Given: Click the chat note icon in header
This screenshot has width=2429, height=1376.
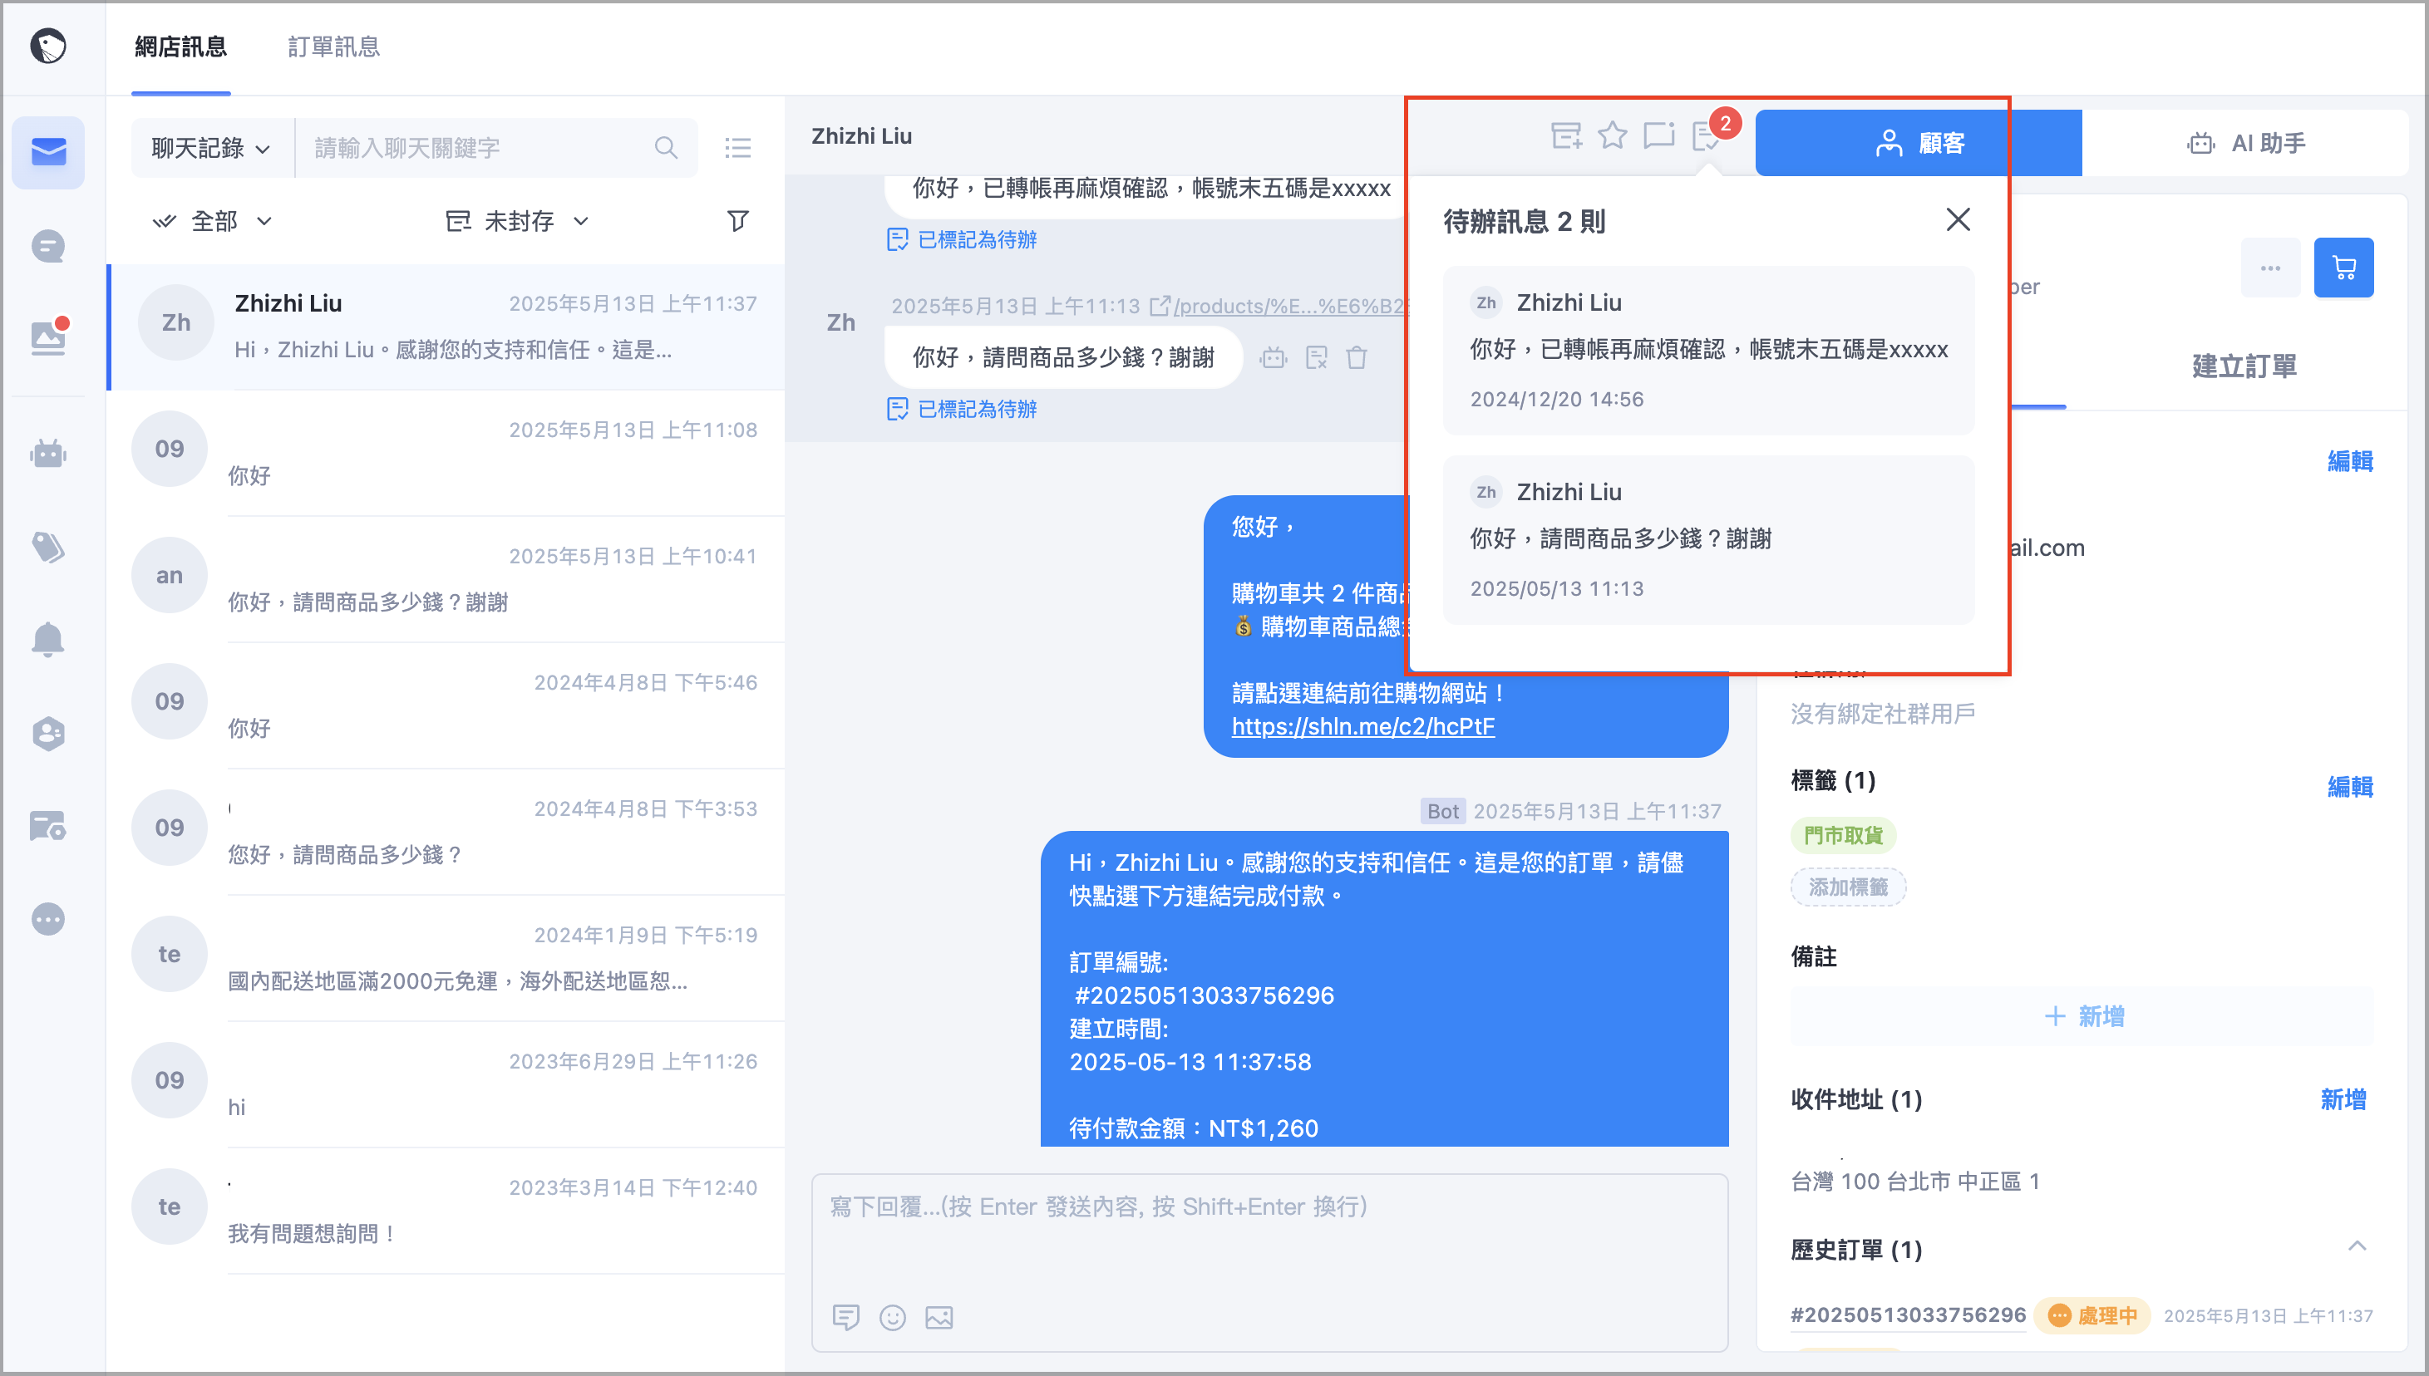Looking at the screenshot, I should 1659,136.
